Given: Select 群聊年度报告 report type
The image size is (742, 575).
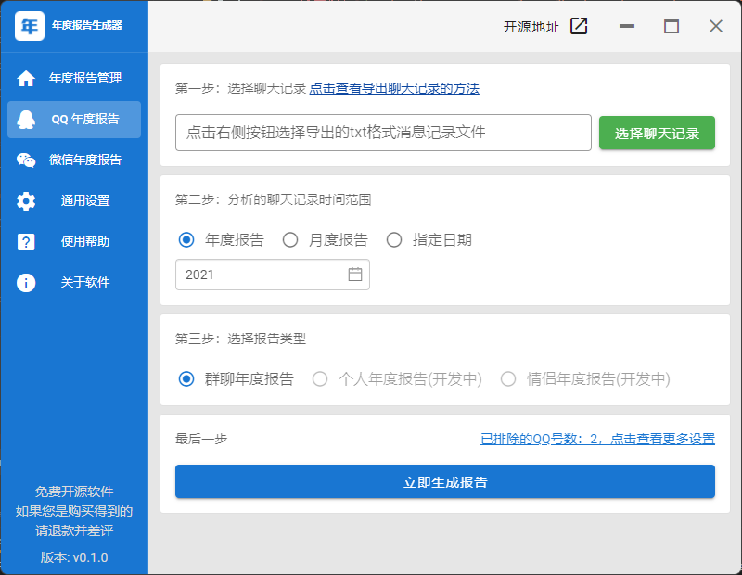Looking at the screenshot, I should tap(186, 379).
